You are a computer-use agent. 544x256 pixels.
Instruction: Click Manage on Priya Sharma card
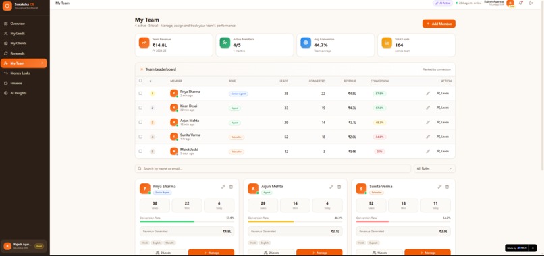(x=211, y=253)
